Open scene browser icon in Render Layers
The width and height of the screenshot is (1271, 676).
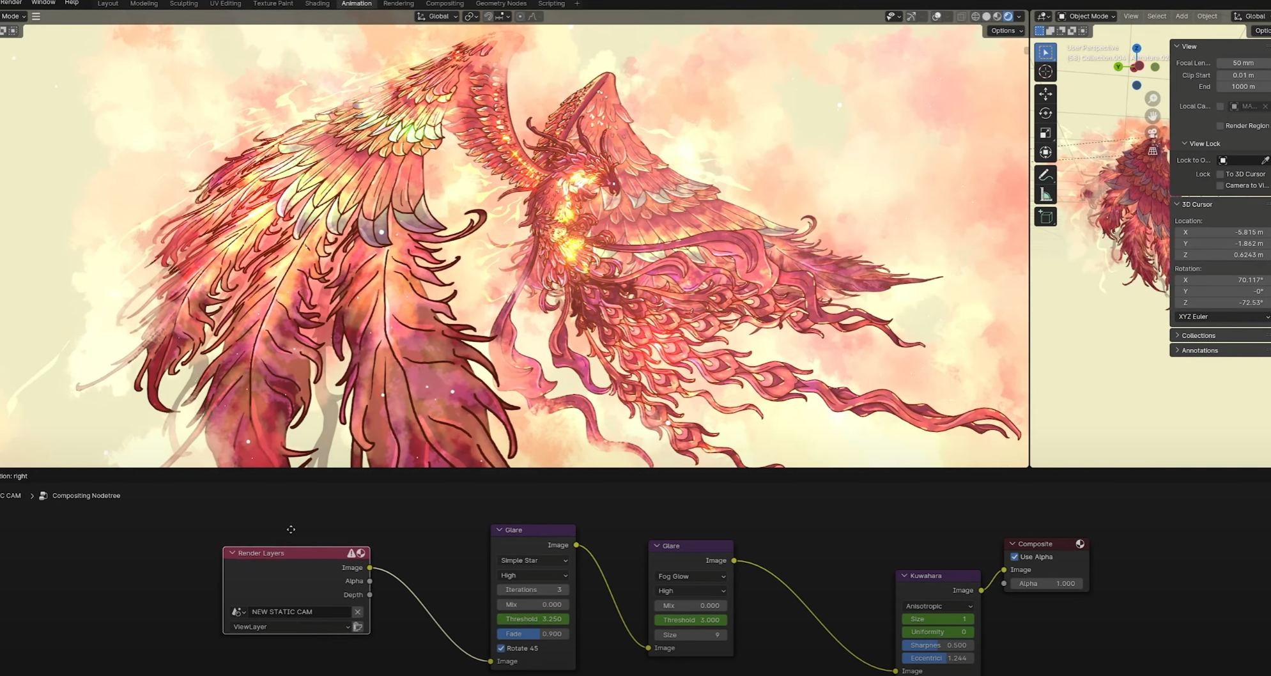238,612
